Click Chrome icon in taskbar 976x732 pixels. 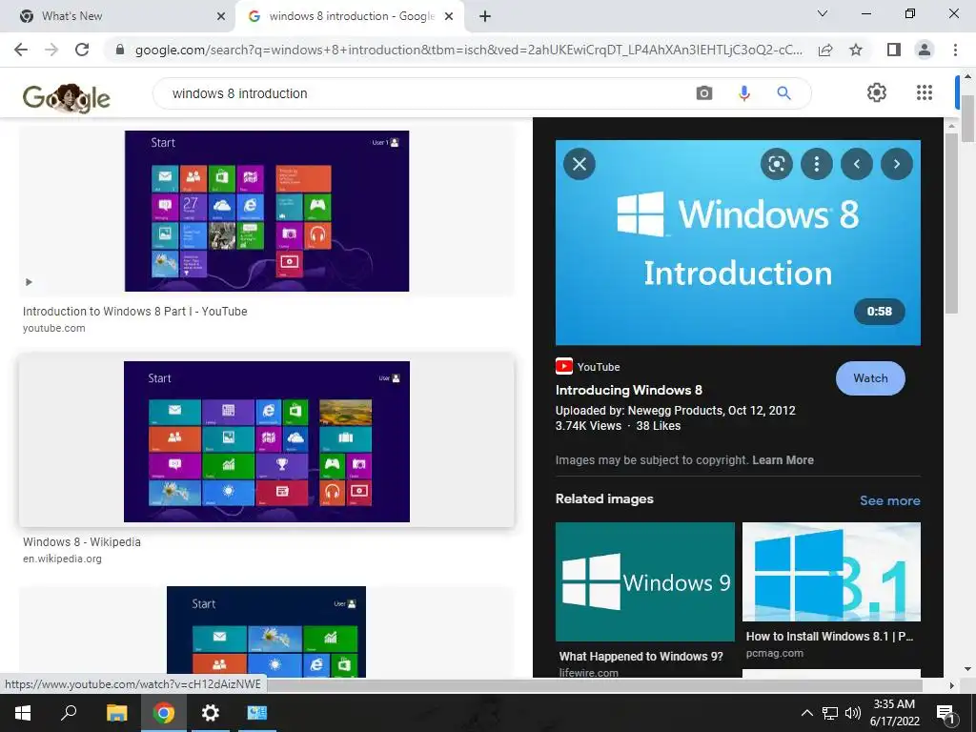(x=164, y=713)
